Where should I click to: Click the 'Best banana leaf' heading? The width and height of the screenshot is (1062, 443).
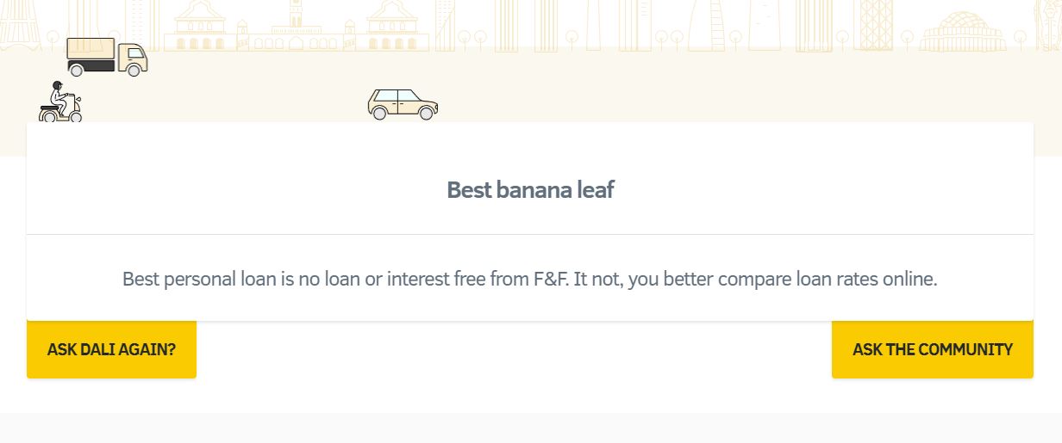(x=530, y=190)
